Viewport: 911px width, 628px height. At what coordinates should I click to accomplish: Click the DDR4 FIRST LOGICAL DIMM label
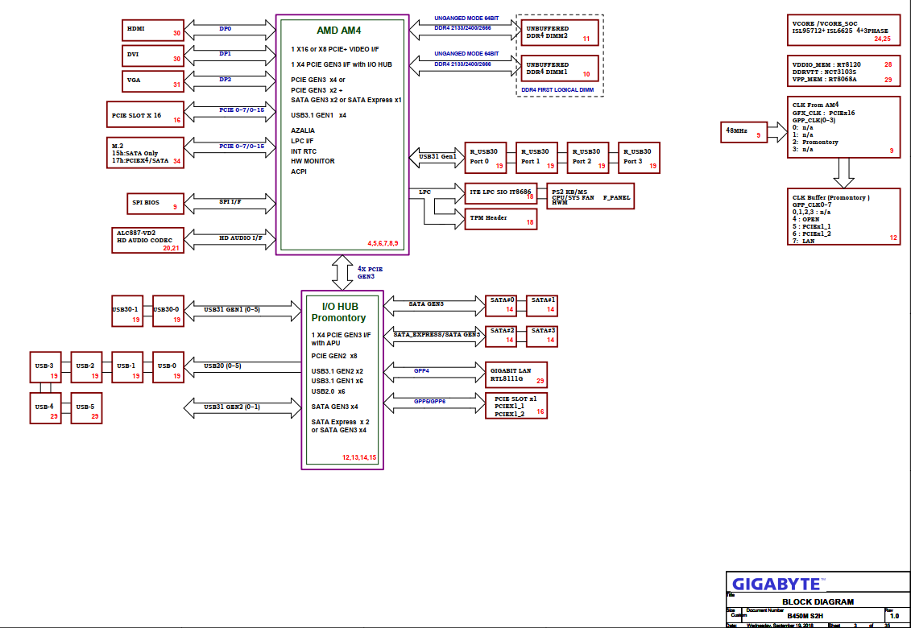[x=557, y=90]
